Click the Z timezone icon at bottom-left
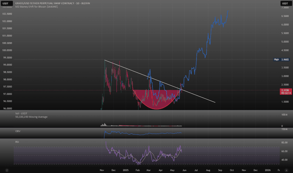 point(7,170)
